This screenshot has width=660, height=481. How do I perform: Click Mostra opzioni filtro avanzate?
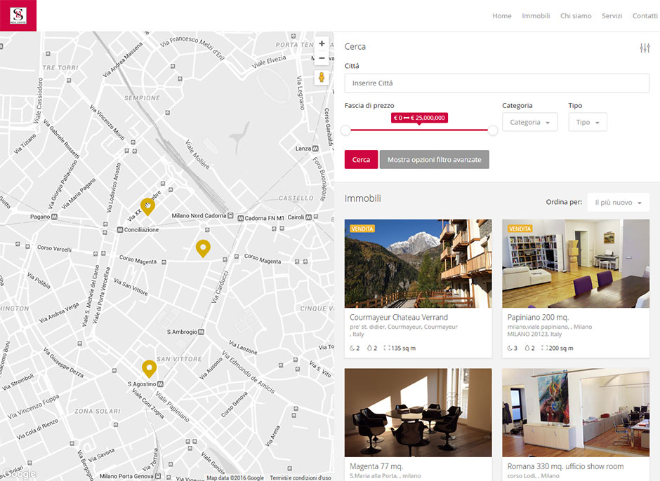[x=435, y=159]
